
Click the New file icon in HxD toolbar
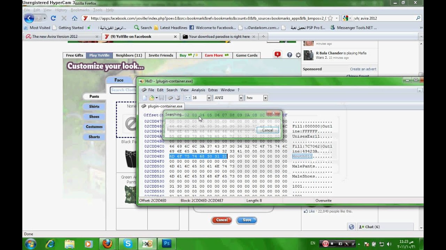coord(145,98)
